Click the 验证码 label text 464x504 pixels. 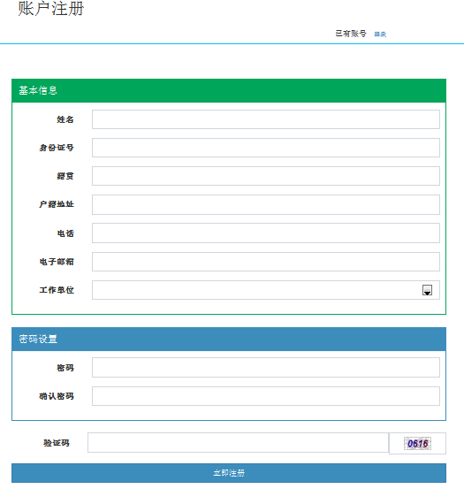tap(57, 443)
